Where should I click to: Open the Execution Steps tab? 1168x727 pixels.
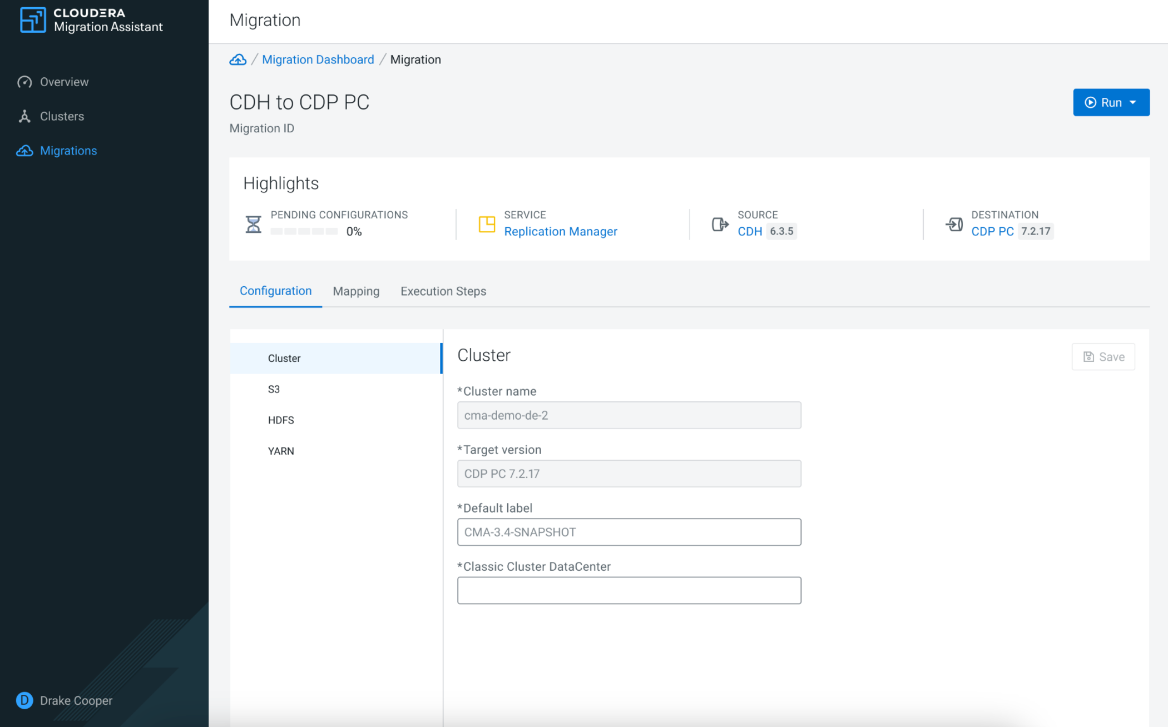pos(443,291)
